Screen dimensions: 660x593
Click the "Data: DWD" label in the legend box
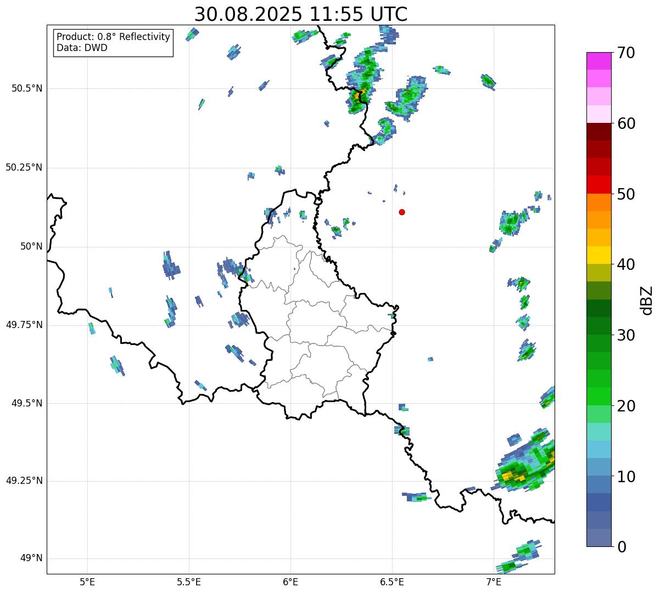[x=82, y=48]
